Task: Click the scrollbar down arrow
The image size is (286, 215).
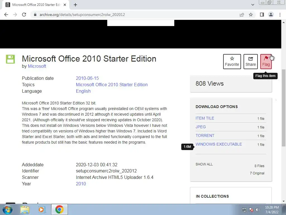Action: coord(284,201)
